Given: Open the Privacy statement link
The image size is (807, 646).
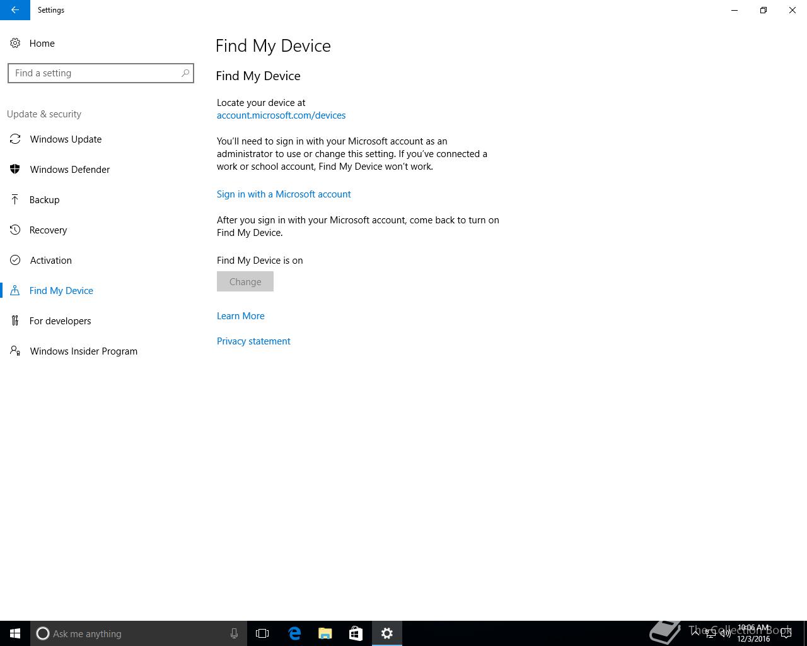Looking at the screenshot, I should point(253,341).
